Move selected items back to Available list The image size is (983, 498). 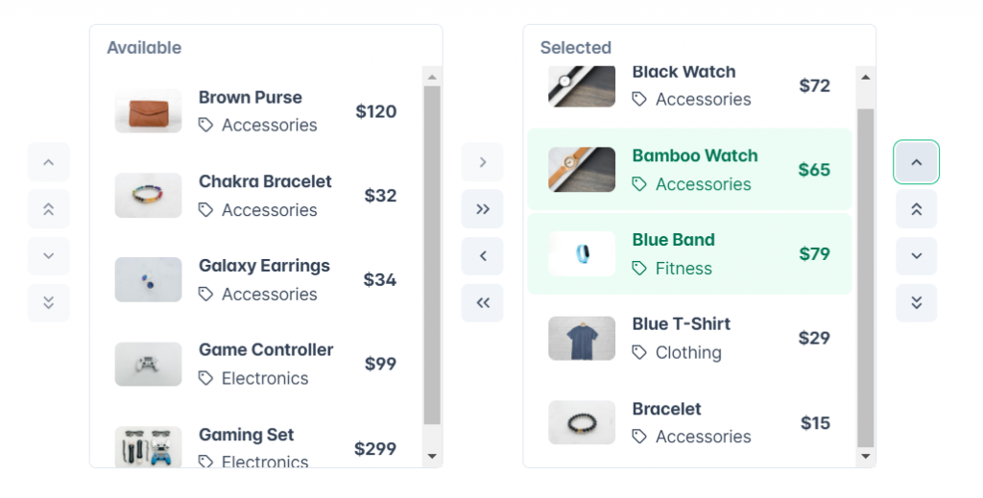483,256
